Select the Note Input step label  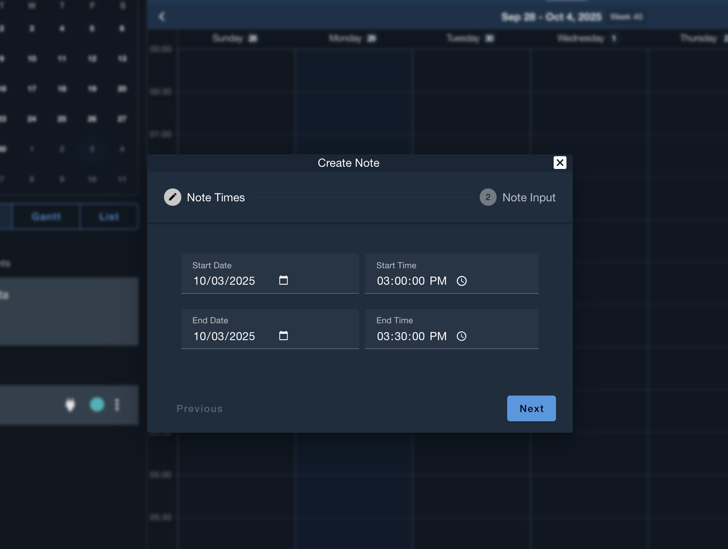tap(528, 197)
